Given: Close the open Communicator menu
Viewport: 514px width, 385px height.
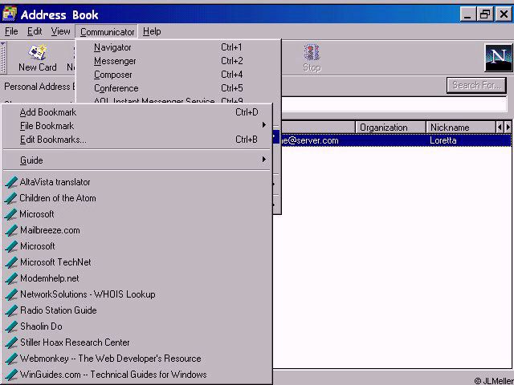Looking at the screenshot, I should click(x=107, y=32).
